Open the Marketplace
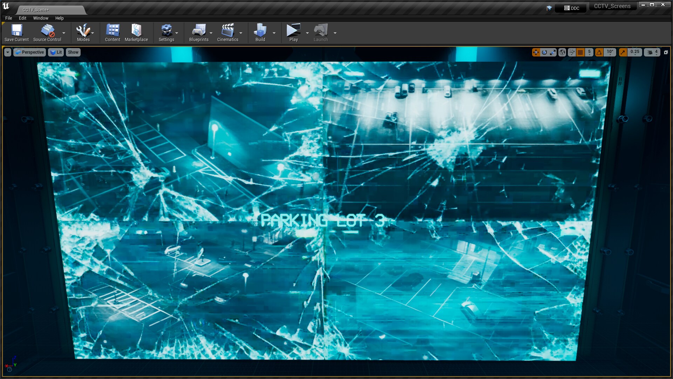 (x=136, y=32)
